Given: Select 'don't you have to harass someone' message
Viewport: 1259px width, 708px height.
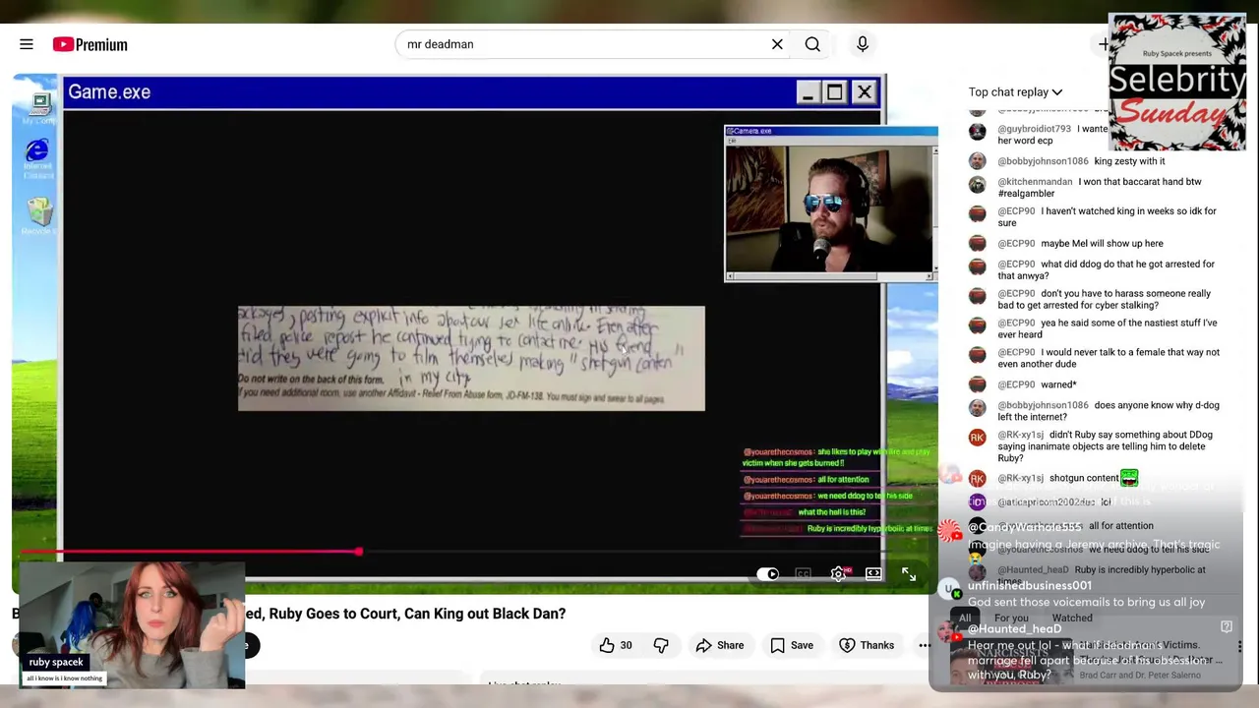Looking at the screenshot, I should click(1104, 300).
